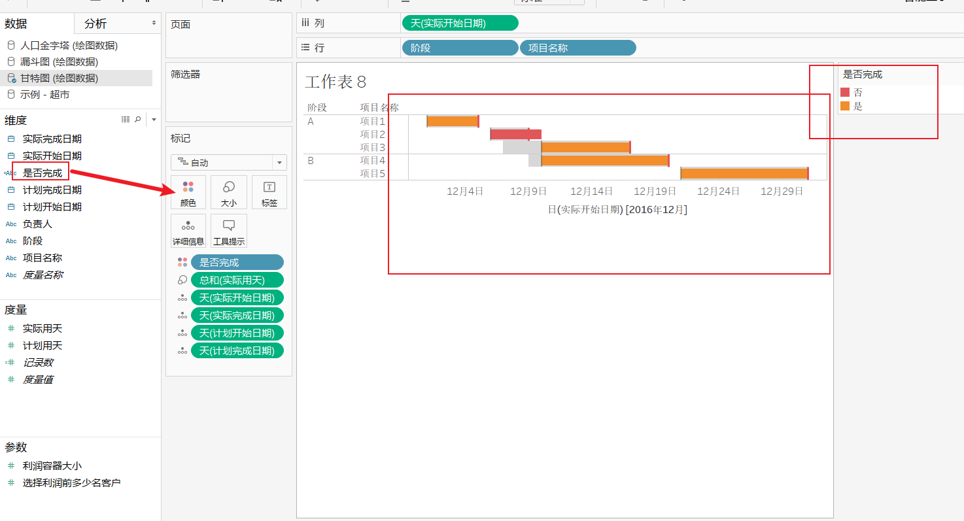
Task: Click the 项目4 row header
Action: pos(373,160)
